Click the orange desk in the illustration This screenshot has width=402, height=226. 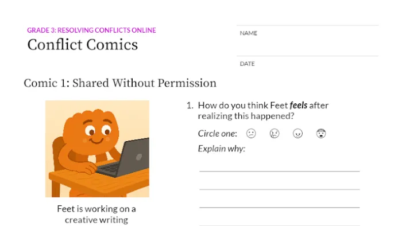pyautogui.click(x=99, y=181)
